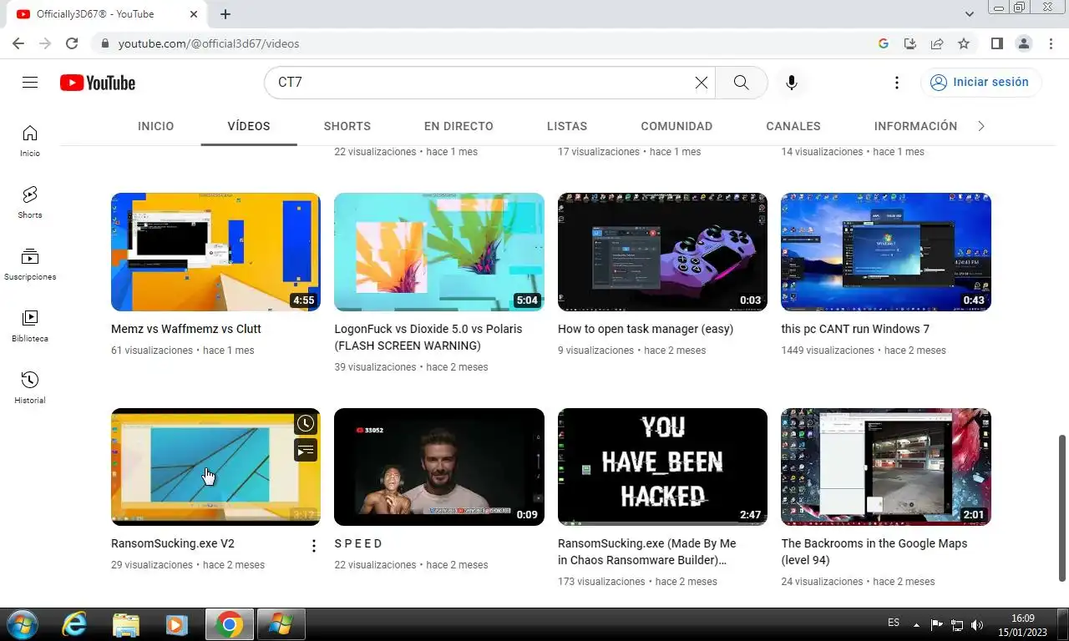This screenshot has width=1069, height=641.
Task: Open The Backrooms in Google Maps title
Action: coord(874,552)
